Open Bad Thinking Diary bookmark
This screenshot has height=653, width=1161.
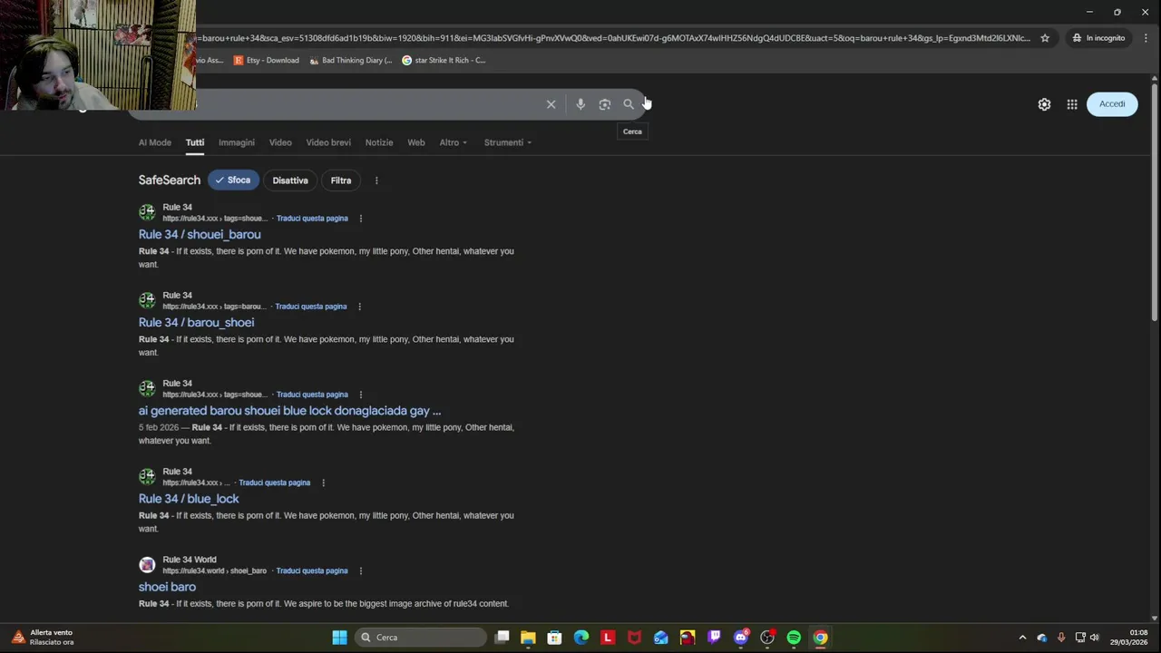[351, 61]
